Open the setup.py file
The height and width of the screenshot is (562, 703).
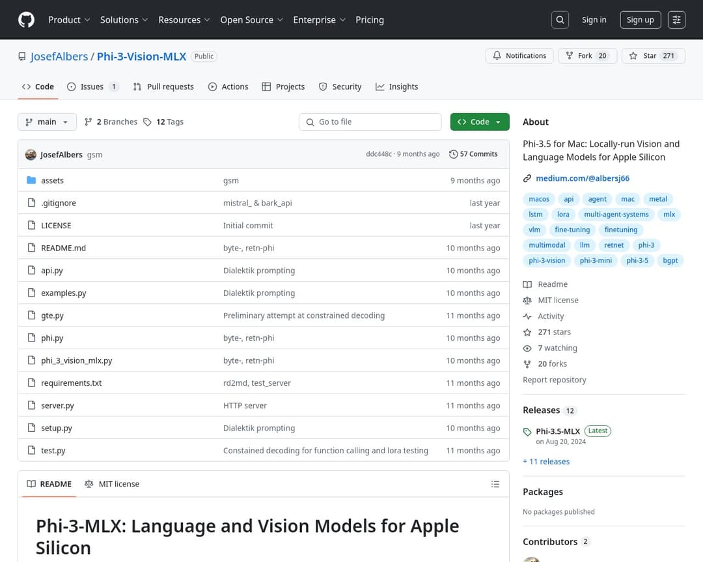pyautogui.click(x=57, y=427)
